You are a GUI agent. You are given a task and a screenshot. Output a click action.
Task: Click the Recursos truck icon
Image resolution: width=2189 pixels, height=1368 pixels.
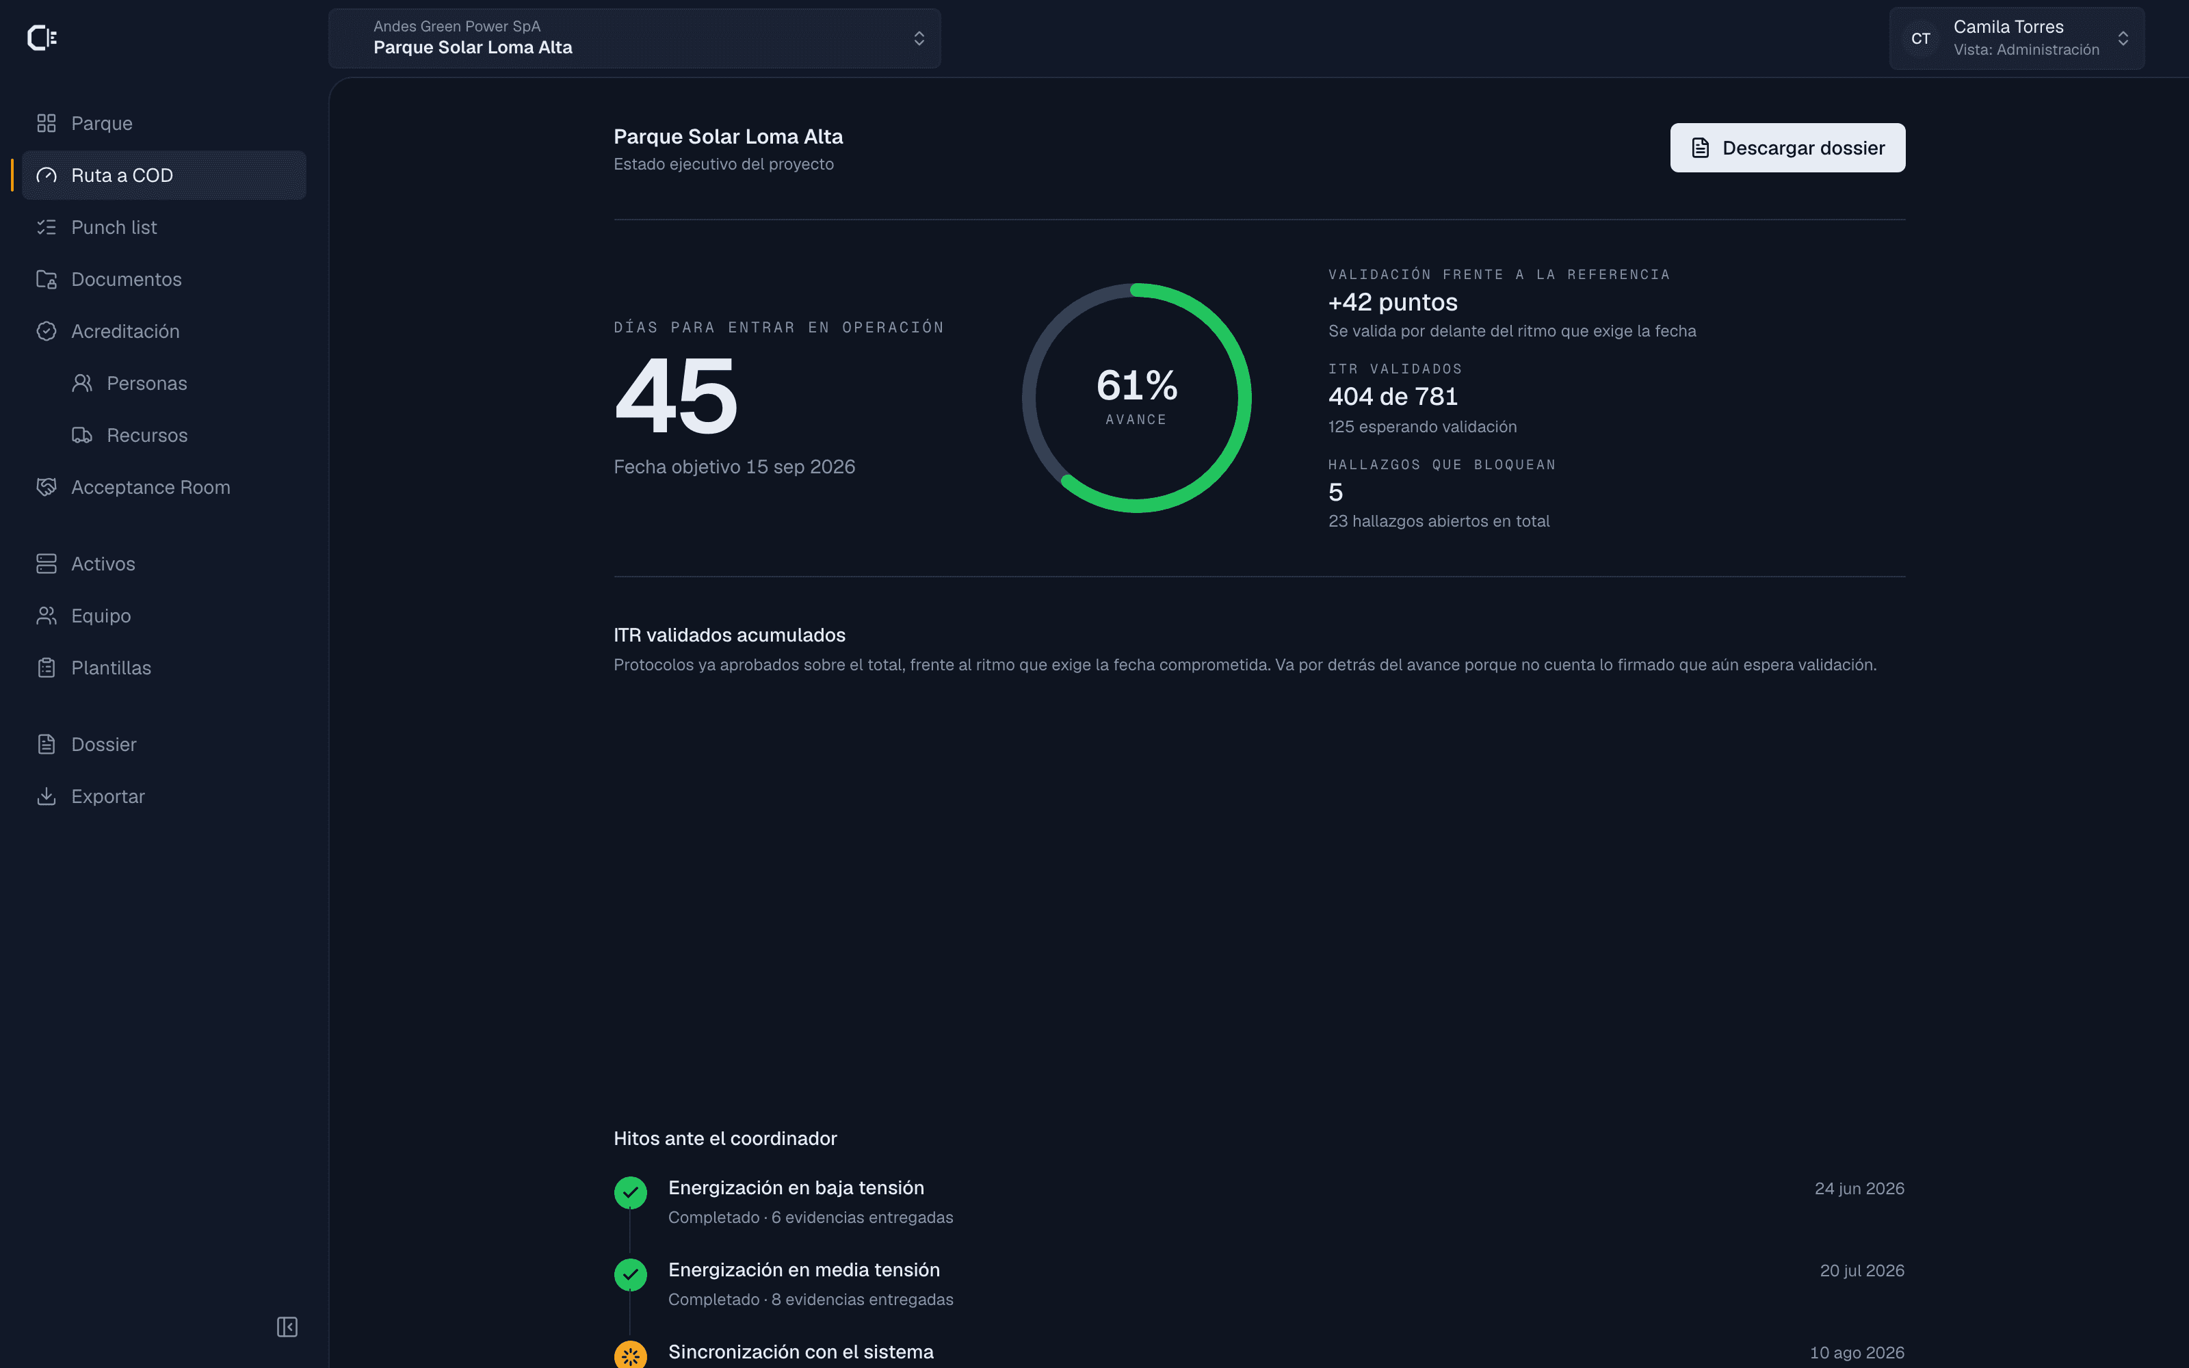tap(82, 435)
